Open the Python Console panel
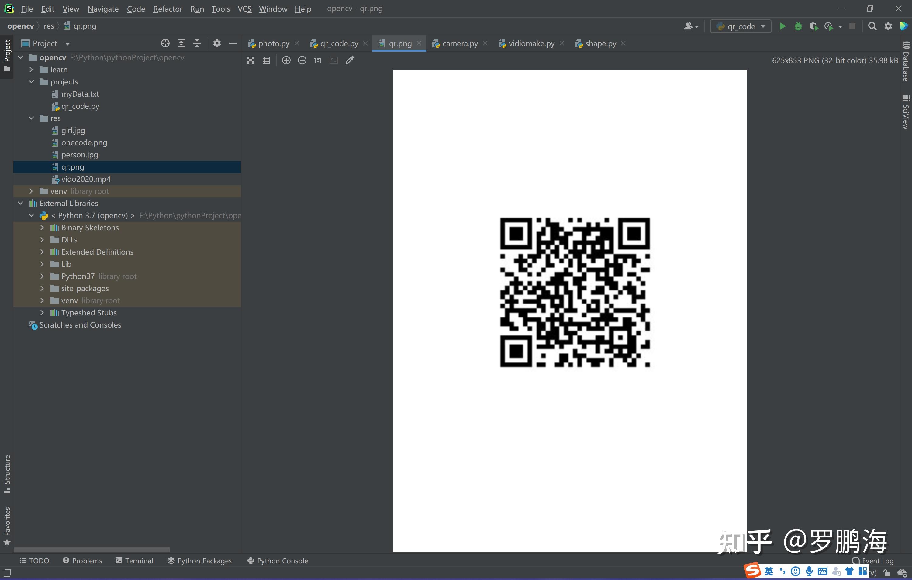The width and height of the screenshot is (912, 580). [278, 561]
